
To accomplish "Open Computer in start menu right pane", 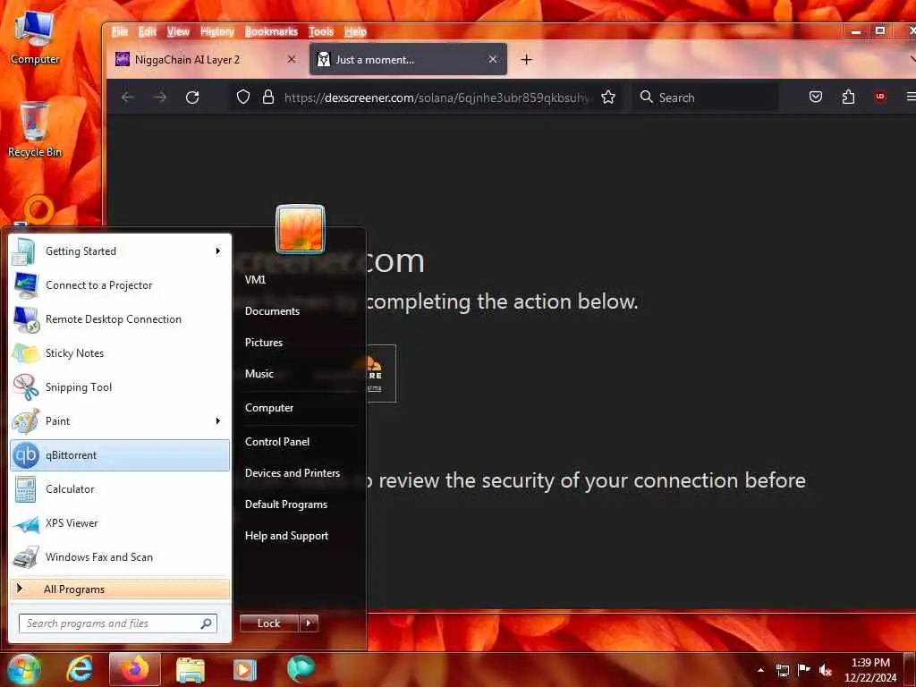I will point(268,408).
